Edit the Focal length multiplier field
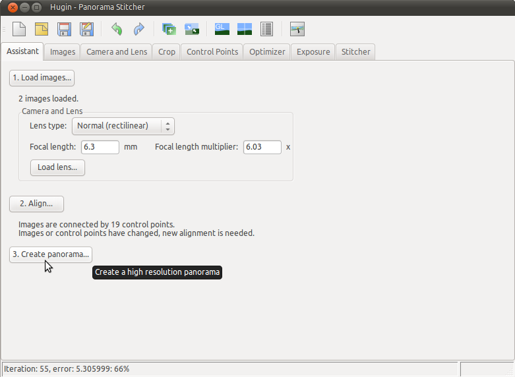This screenshot has height=377, width=515. (x=262, y=147)
